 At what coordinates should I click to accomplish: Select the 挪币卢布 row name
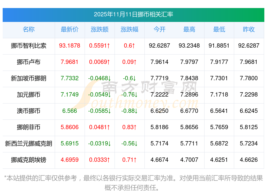coord(29,62)
